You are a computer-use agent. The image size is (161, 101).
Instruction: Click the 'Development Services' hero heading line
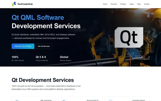46,26
